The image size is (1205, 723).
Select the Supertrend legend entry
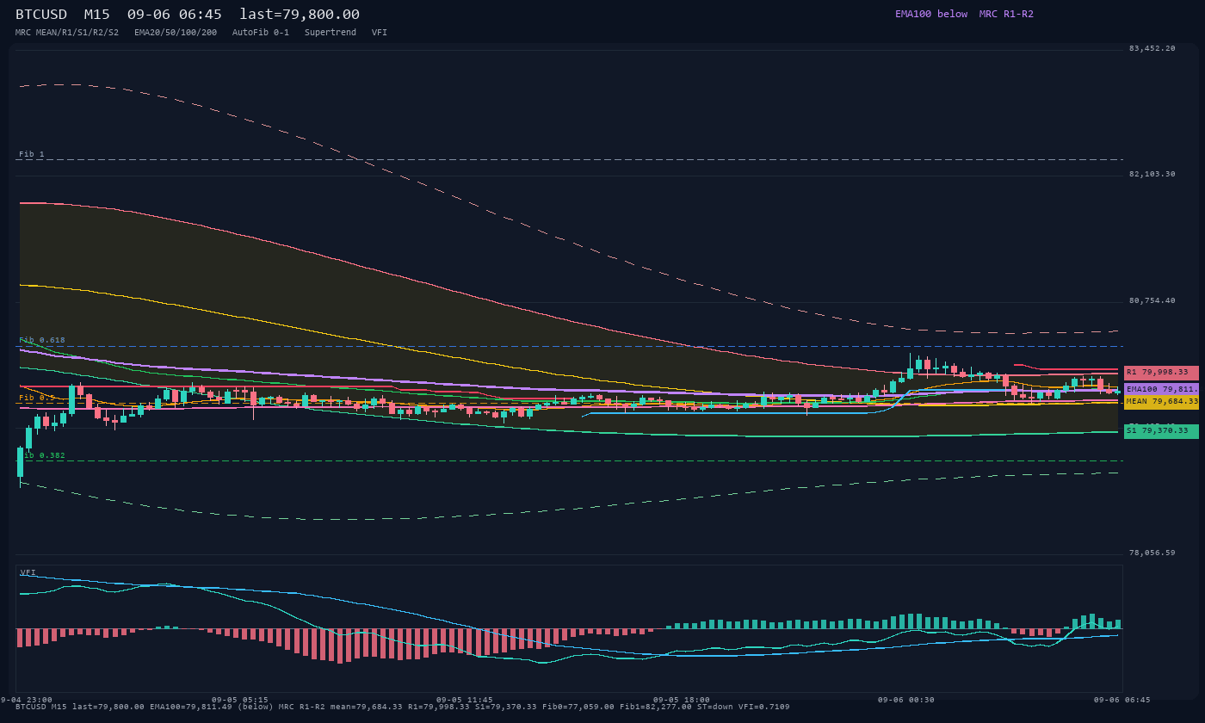pyautogui.click(x=331, y=32)
